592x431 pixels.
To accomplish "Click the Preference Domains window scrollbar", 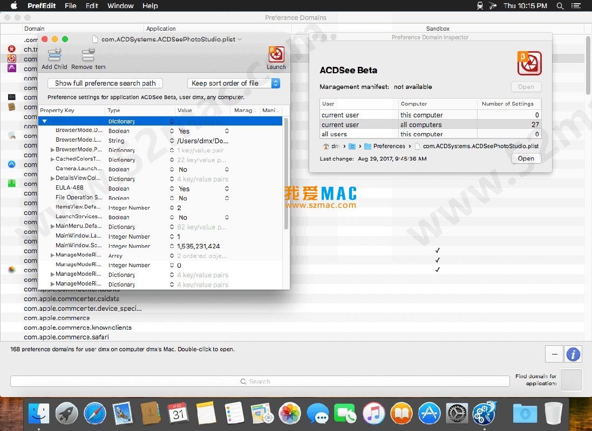I will [x=588, y=65].
